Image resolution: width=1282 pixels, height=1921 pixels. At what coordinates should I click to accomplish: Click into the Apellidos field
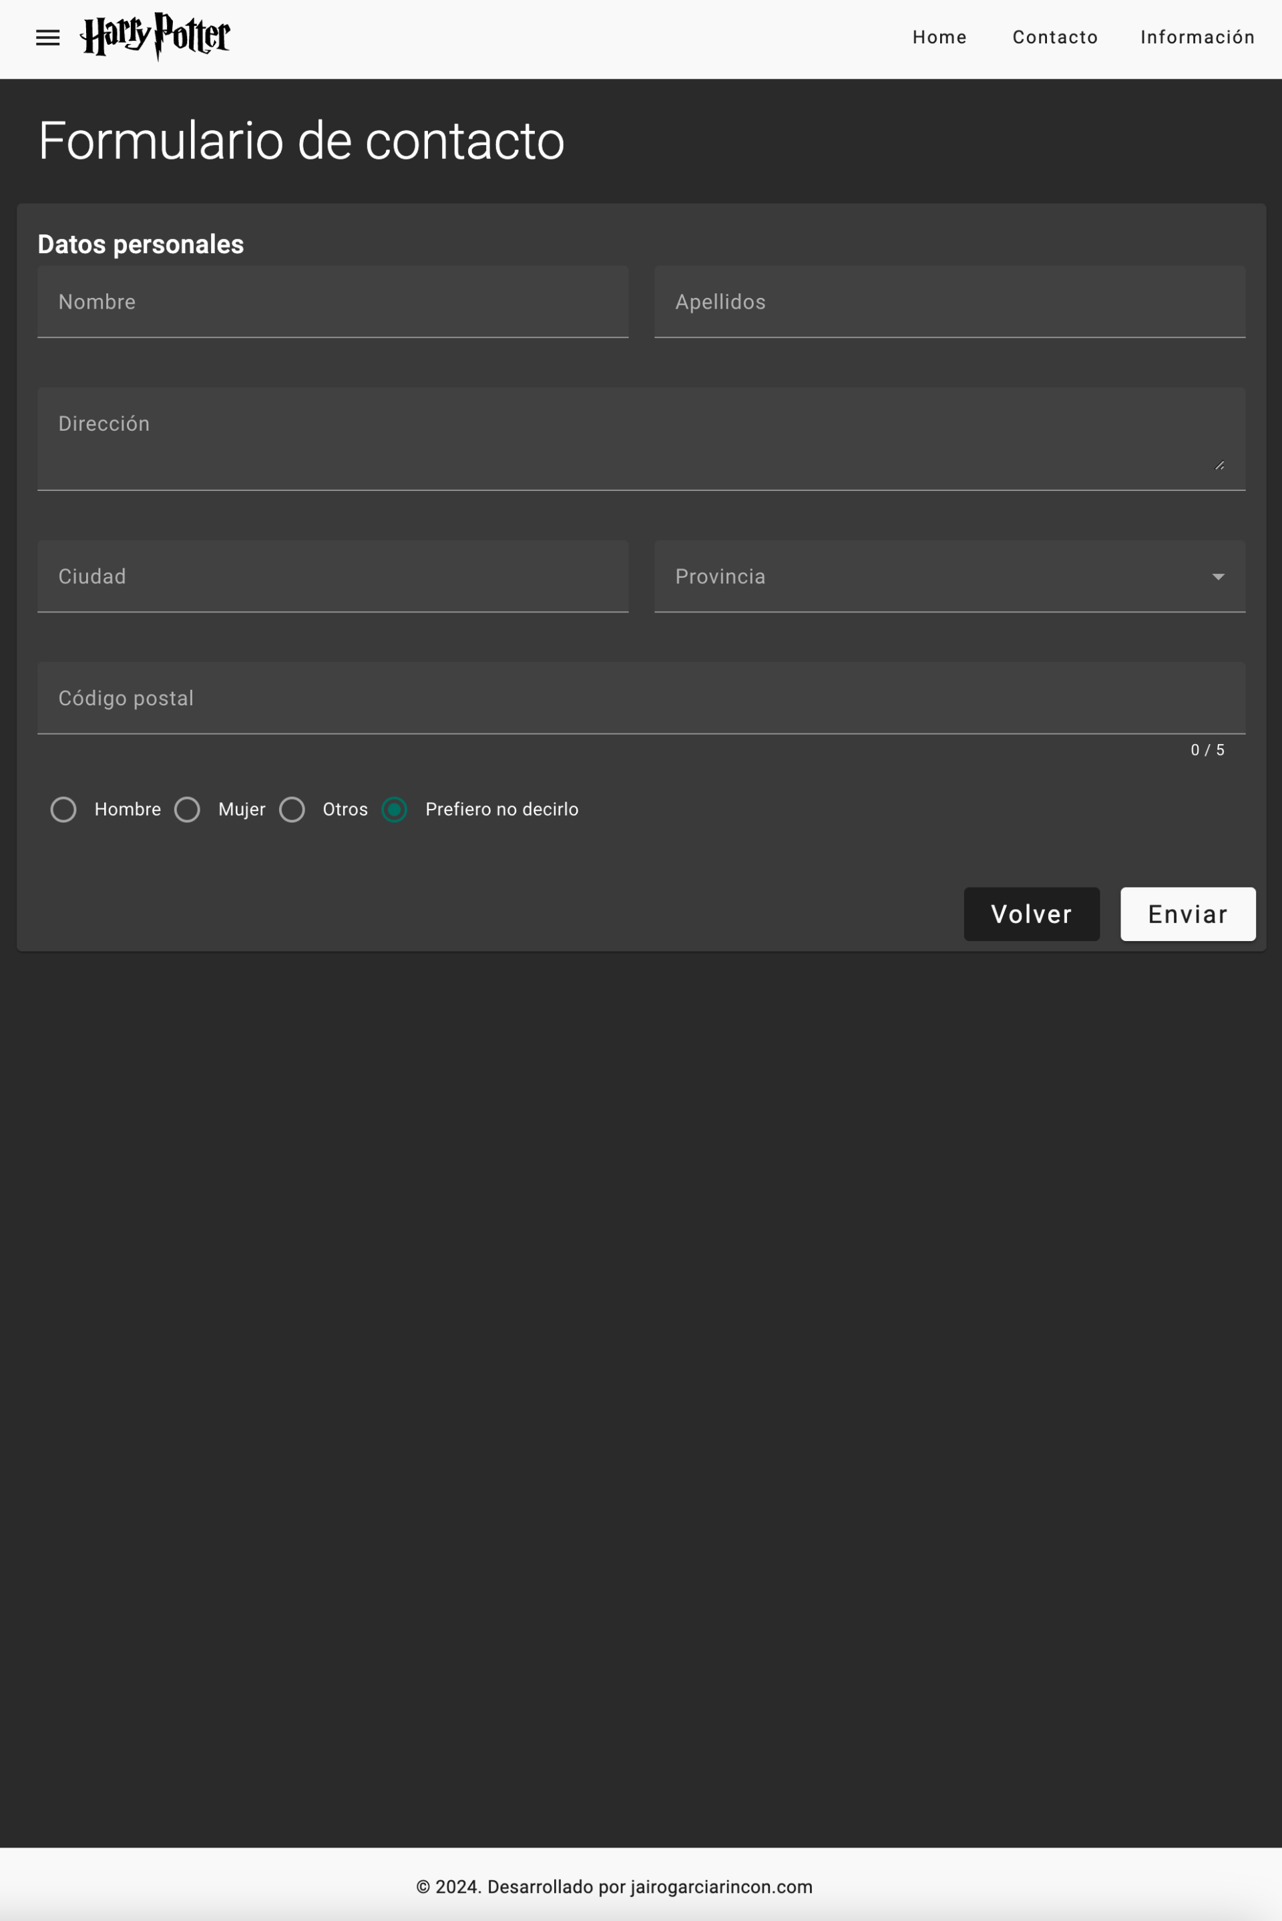click(x=949, y=302)
